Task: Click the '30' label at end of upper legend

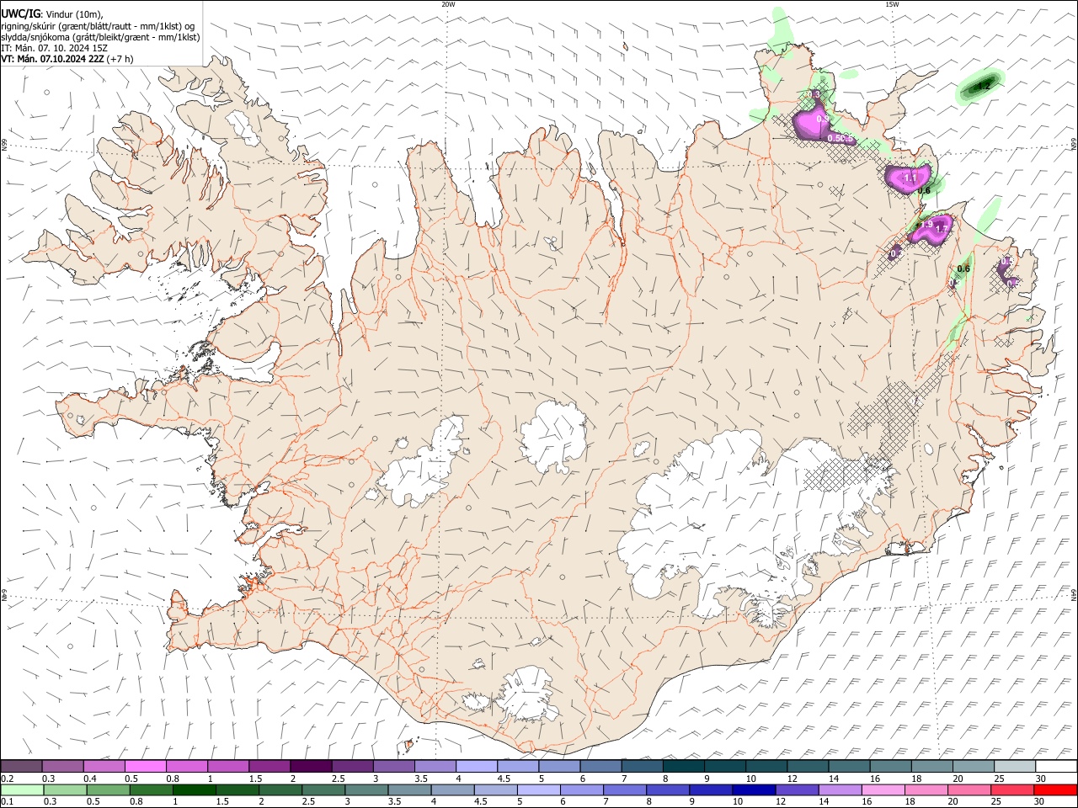Action: tap(1041, 779)
